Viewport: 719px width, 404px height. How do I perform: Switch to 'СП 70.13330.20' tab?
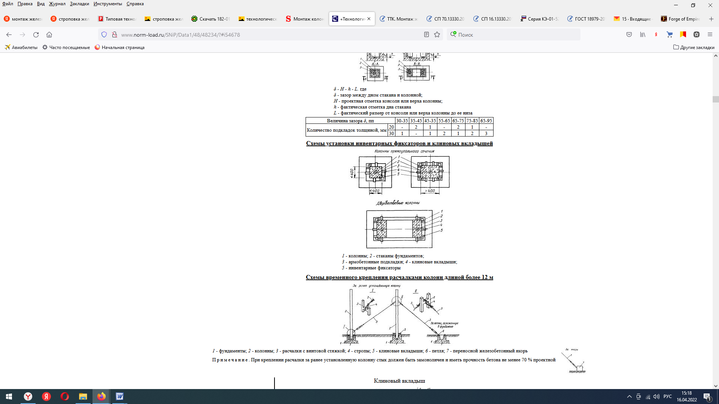coord(445,19)
